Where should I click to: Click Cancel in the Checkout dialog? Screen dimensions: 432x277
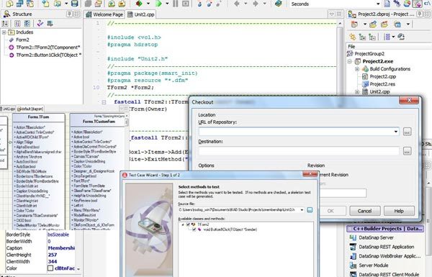[365, 211]
